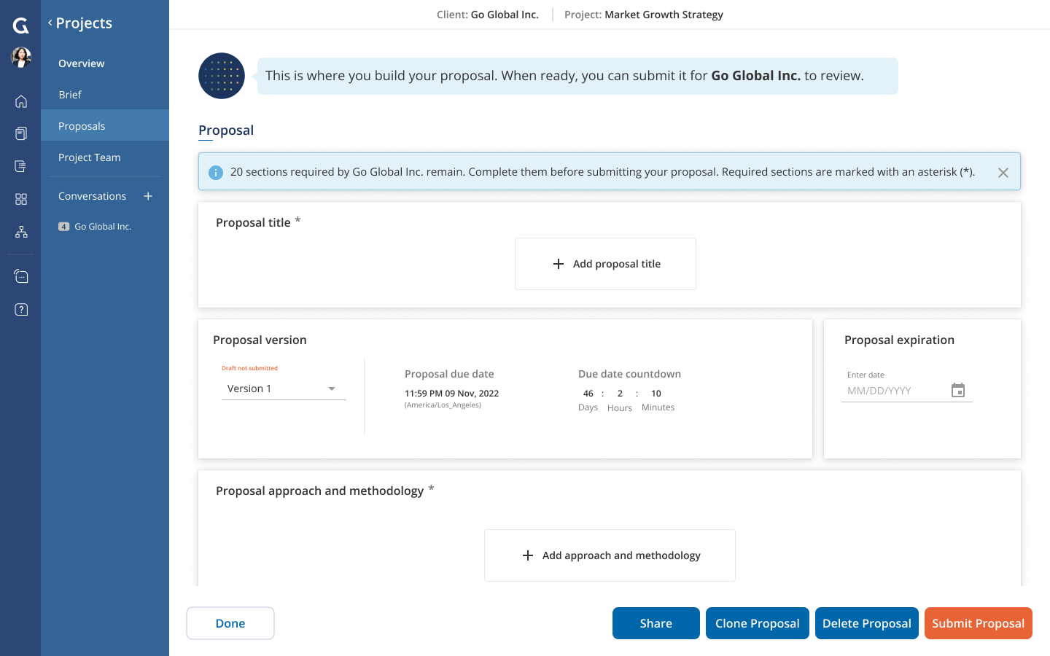
Task: Select the organization hierarchy icon in the sidebar
Action: [x=20, y=232]
